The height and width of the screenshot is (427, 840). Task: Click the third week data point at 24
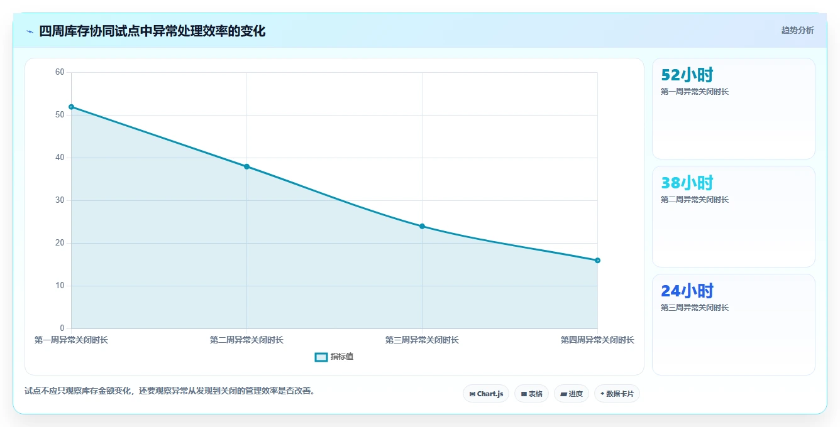coord(422,226)
